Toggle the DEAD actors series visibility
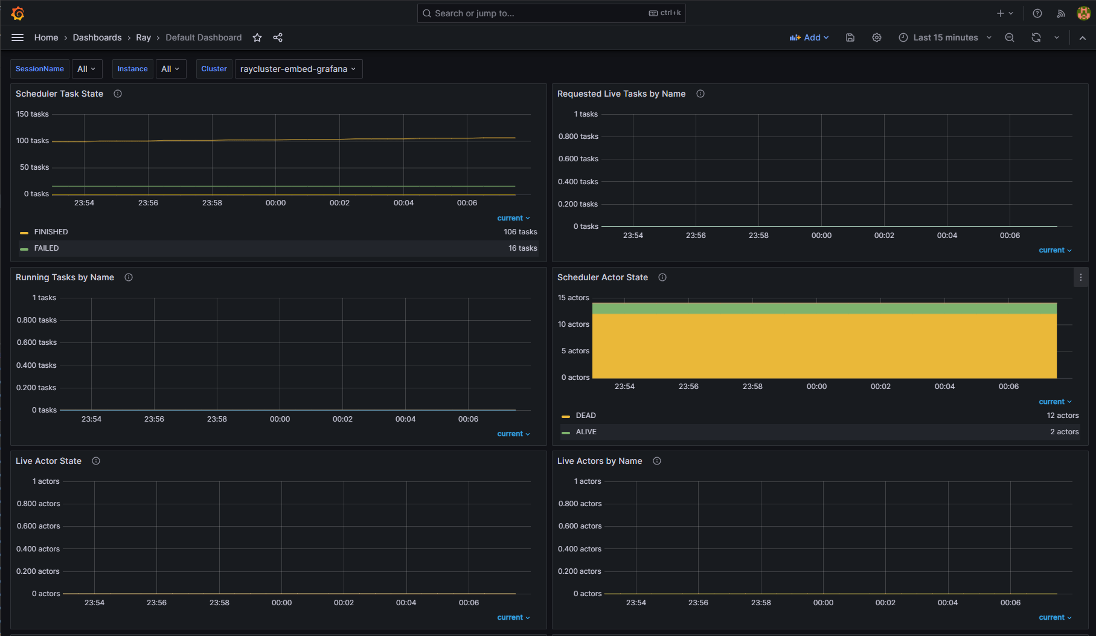Screen dimensions: 1096x636 click(x=586, y=416)
